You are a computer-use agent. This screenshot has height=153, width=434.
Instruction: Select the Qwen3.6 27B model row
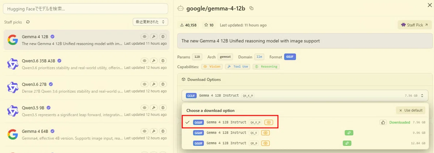pos(86,87)
